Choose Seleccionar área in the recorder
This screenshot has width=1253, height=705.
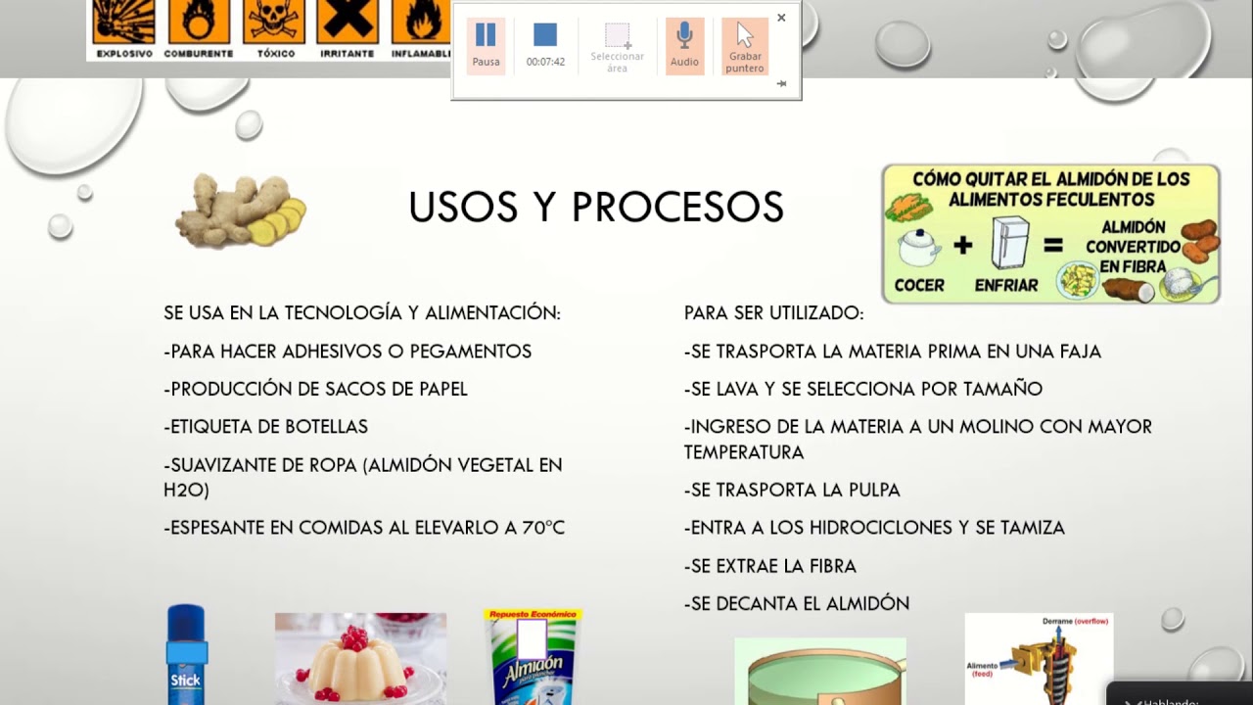[617, 46]
